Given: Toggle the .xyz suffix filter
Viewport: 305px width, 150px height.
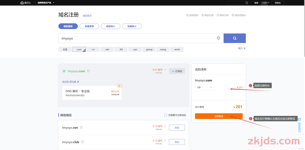Looking at the screenshot, I should (x=135, y=49).
